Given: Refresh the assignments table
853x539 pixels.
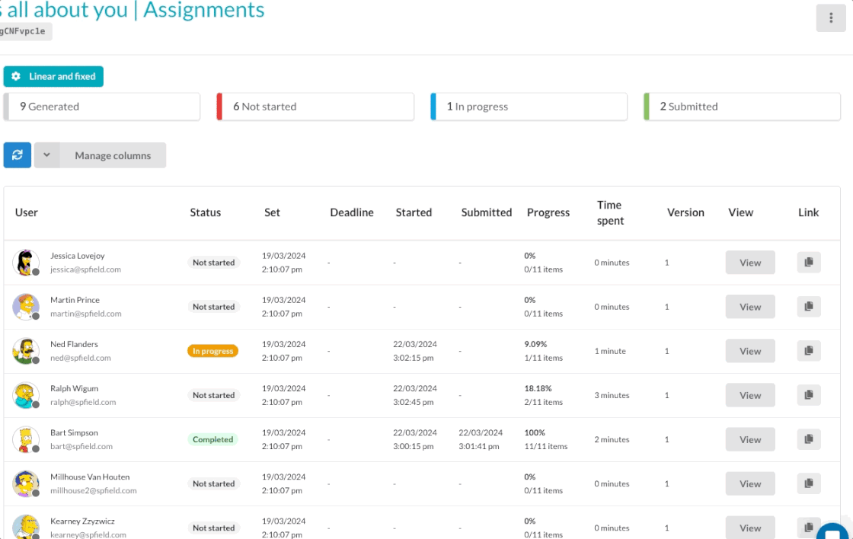Looking at the screenshot, I should 17,155.
